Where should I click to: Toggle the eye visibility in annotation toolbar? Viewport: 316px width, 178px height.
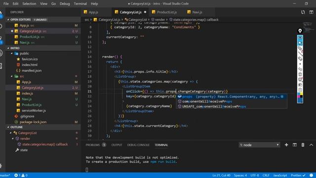[x=300, y=38]
